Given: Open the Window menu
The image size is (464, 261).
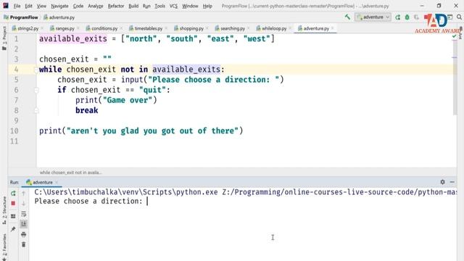Looking at the screenshot, I should click(190, 6).
